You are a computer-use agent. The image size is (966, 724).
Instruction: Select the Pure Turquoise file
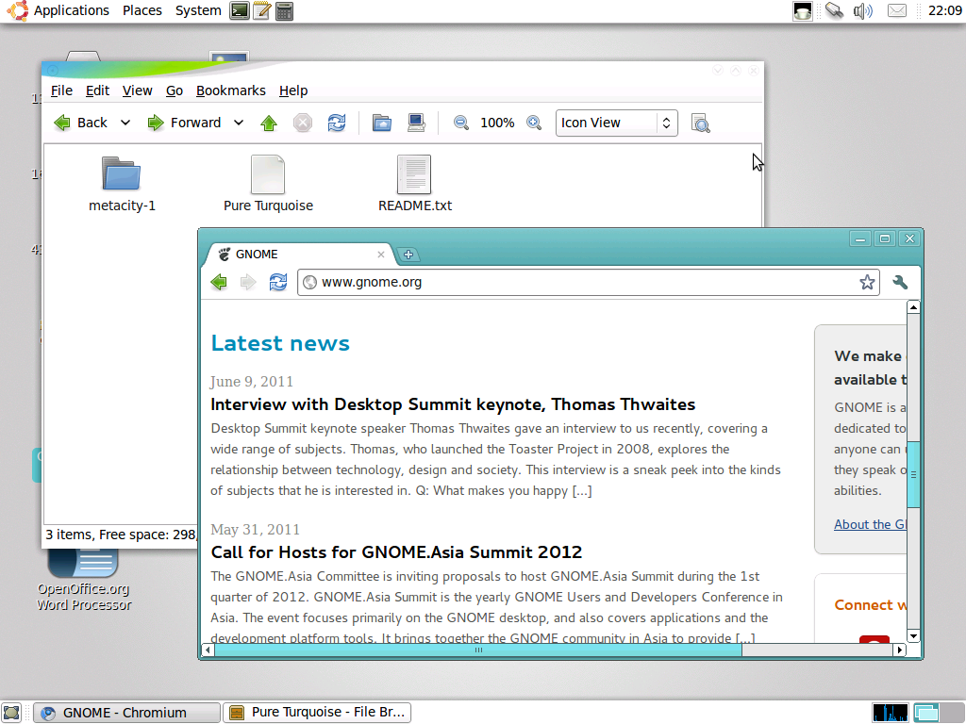click(x=268, y=184)
